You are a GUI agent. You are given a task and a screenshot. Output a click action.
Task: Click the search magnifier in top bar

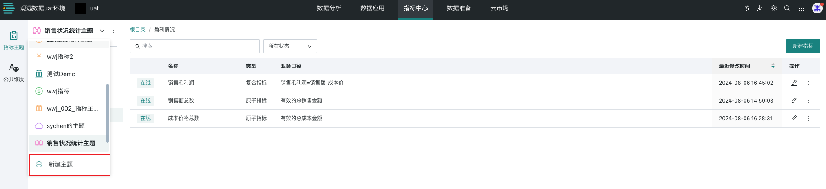[x=787, y=8]
